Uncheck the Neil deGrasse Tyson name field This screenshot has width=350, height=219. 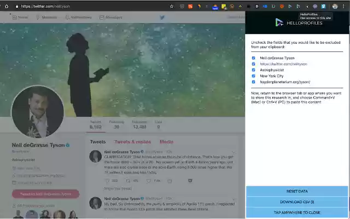(253, 58)
